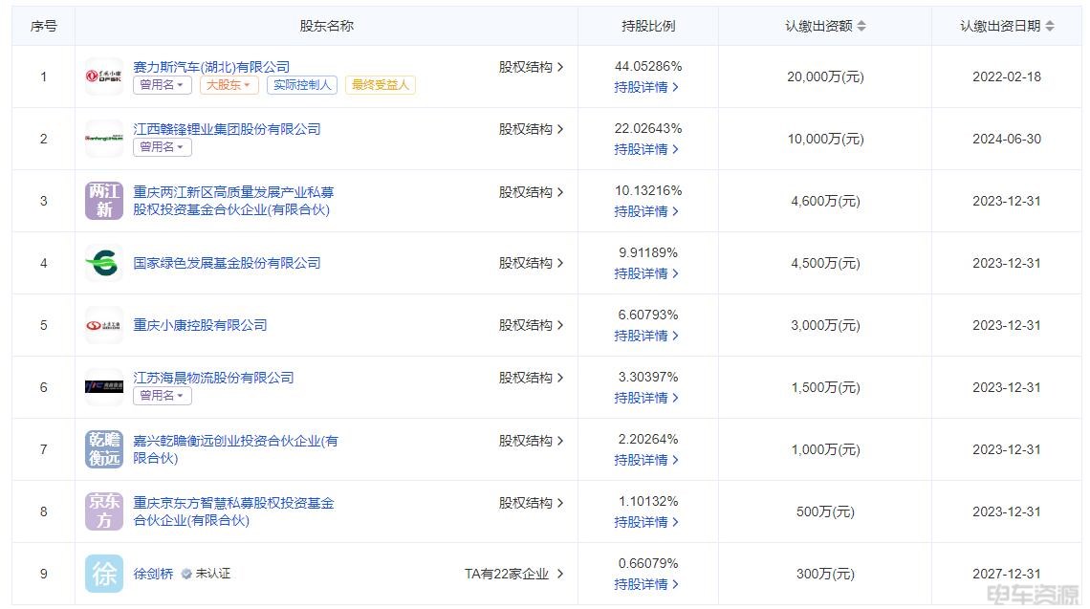Open 股权结构 for 赛力斯汽车 row
This screenshot has height=609, width=1090.
point(531,68)
